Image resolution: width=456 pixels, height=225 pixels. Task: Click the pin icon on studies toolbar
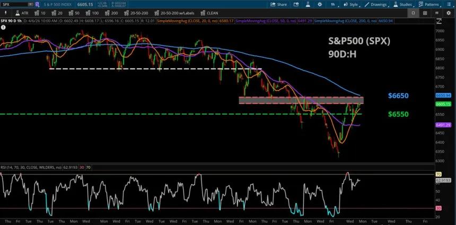click(5, 13)
